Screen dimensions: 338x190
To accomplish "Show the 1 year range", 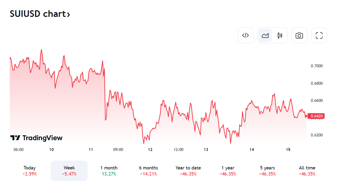I will [x=228, y=171].
